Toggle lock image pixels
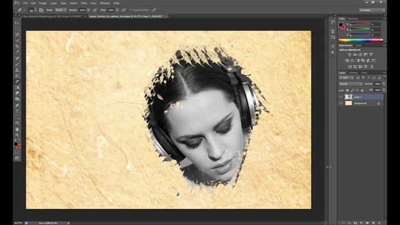The height and width of the screenshot is (225, 400). (352, 90)
